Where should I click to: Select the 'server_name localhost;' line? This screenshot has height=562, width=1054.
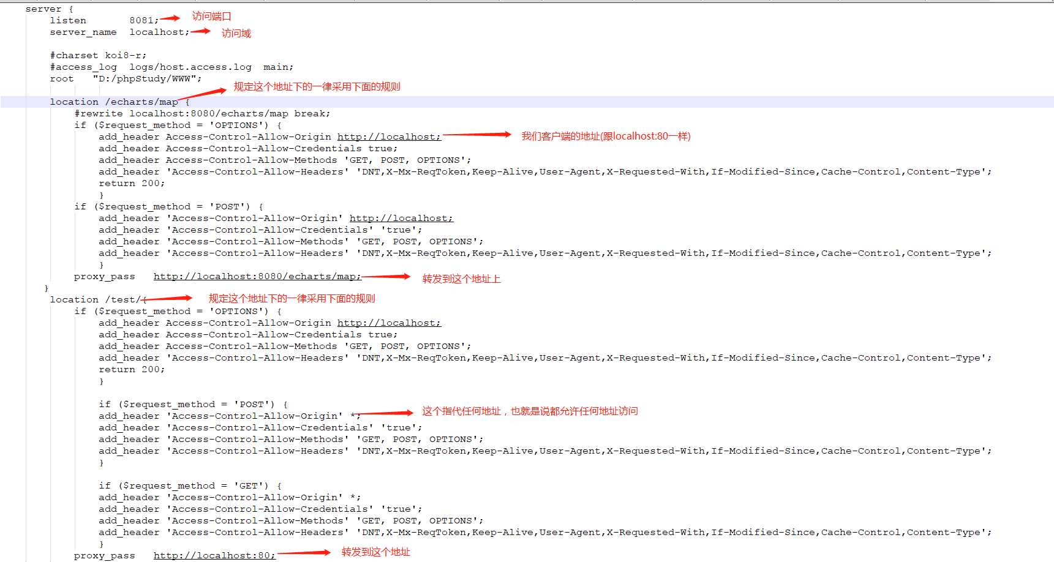pyautogui.click(x=119, y=32)
